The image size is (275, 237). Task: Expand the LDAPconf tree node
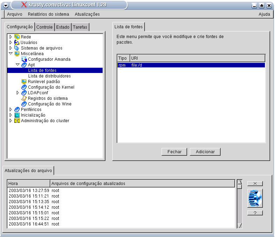coord(18,92)
